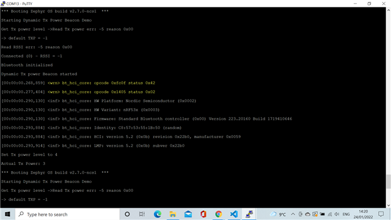This screenshot has height=220, width=391.
Task: Open the PuTTY system menu icon in title bar
Action: pyautogui.click(x=3, y=4)
